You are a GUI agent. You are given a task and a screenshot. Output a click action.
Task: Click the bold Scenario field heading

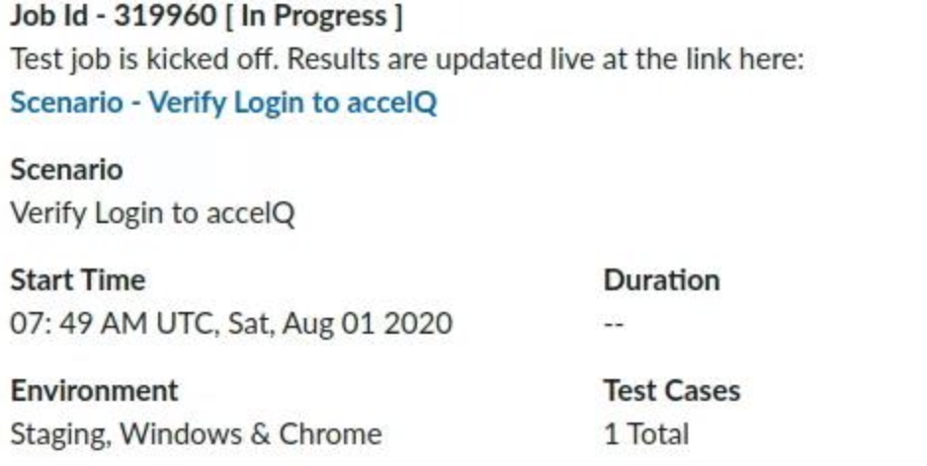click(x=67, y=170)
